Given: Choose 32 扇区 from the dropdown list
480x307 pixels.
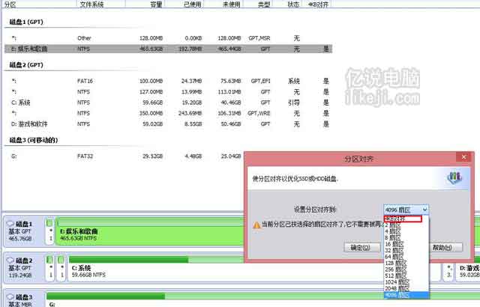Looking at the screenshot, I should click(406, 251).
